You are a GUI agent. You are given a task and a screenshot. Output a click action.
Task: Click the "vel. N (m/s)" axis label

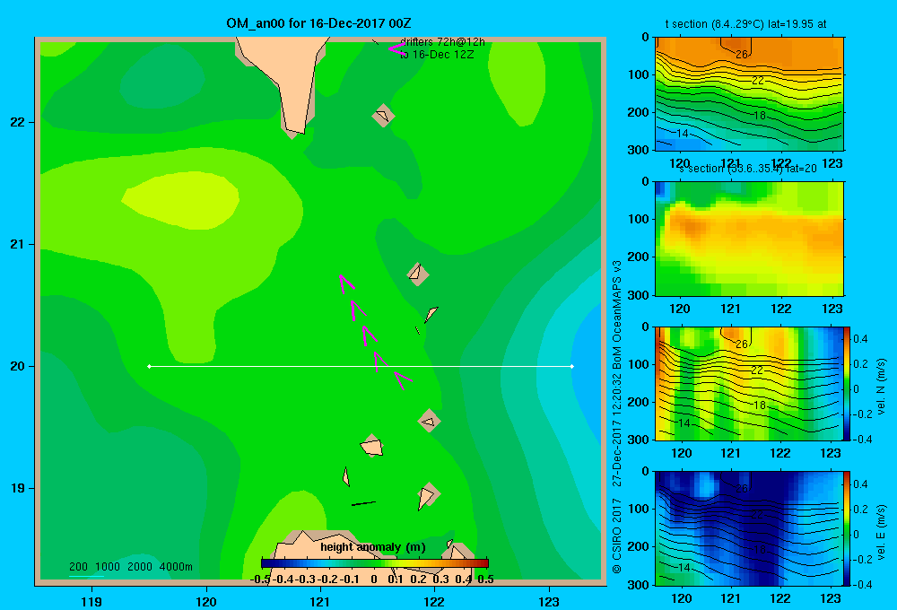[881, 387]
